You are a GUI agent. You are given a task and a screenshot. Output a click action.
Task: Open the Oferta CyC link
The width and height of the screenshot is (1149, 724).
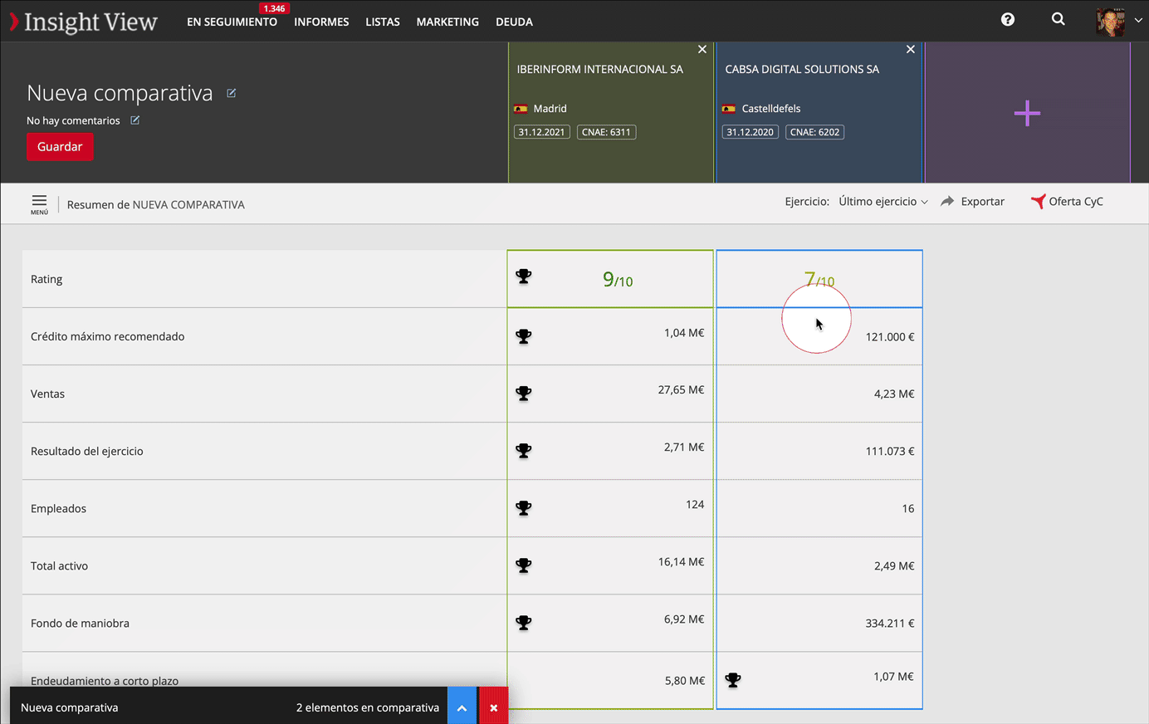tap(1067, 202)
